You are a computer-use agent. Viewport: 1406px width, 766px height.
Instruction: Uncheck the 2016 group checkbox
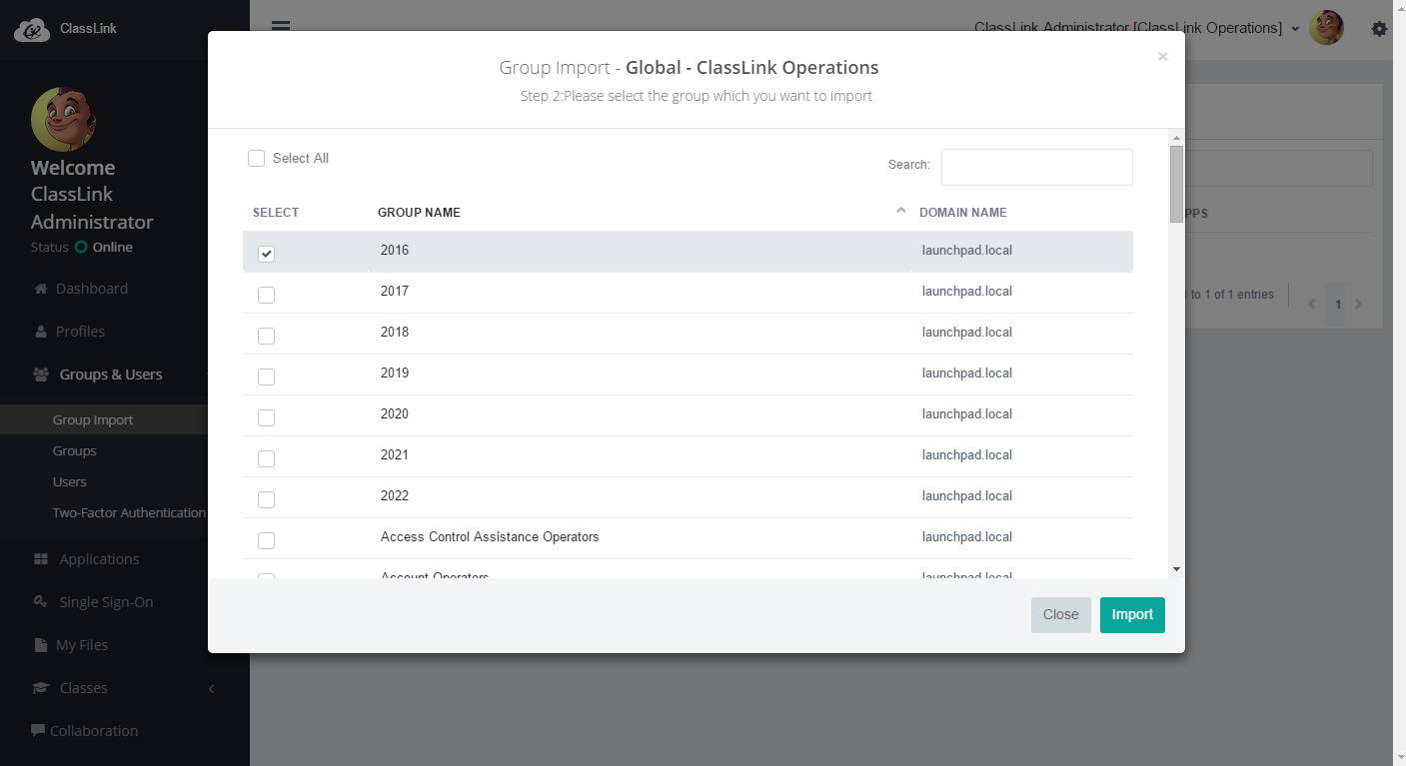(x=266, y=254)
